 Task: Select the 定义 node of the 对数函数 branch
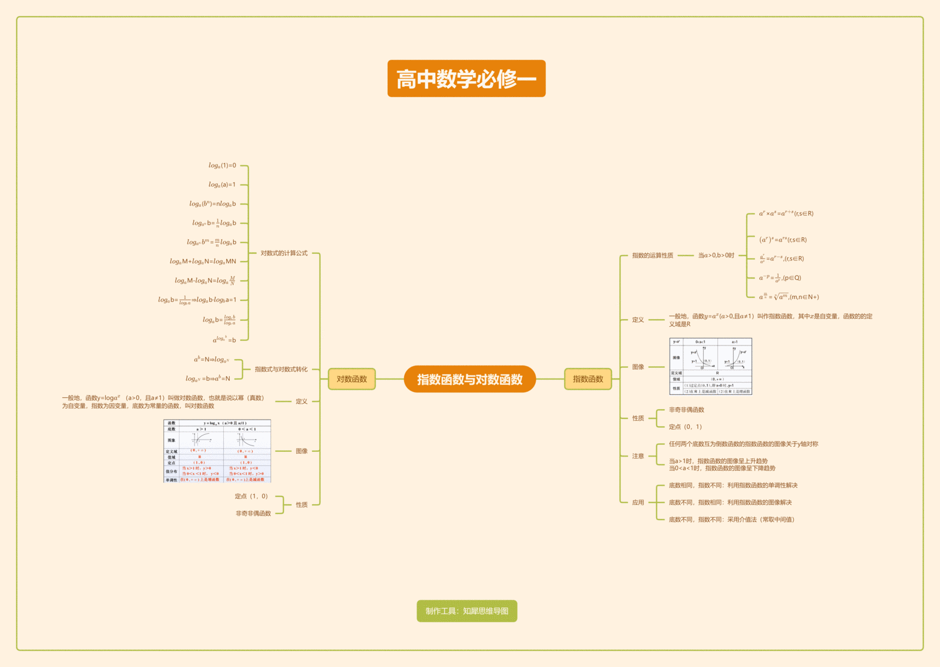[301, 401]
